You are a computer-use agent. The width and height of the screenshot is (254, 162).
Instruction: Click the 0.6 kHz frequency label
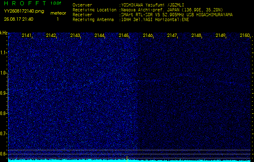(3, 154)
